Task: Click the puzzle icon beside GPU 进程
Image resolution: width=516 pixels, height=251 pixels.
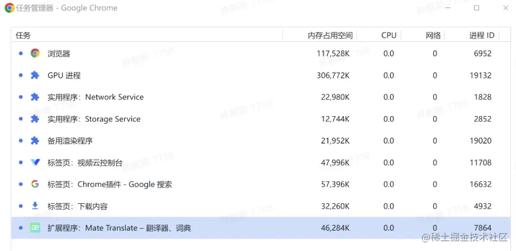Action: [35, 75]
